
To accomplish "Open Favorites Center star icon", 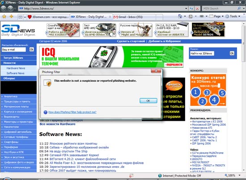I will (x=4, y=17).
